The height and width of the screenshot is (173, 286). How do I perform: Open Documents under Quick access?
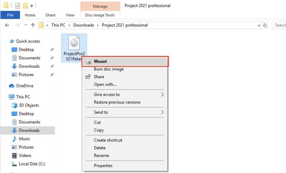[29, 58]
